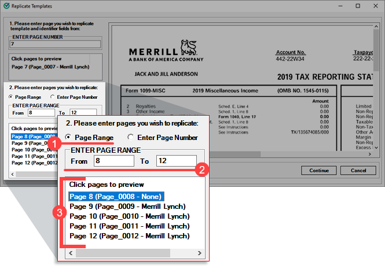Screen dimensions: 385x269
Task: Click the Cancel button
Action: pyautogui.click(x=358, y=170)
